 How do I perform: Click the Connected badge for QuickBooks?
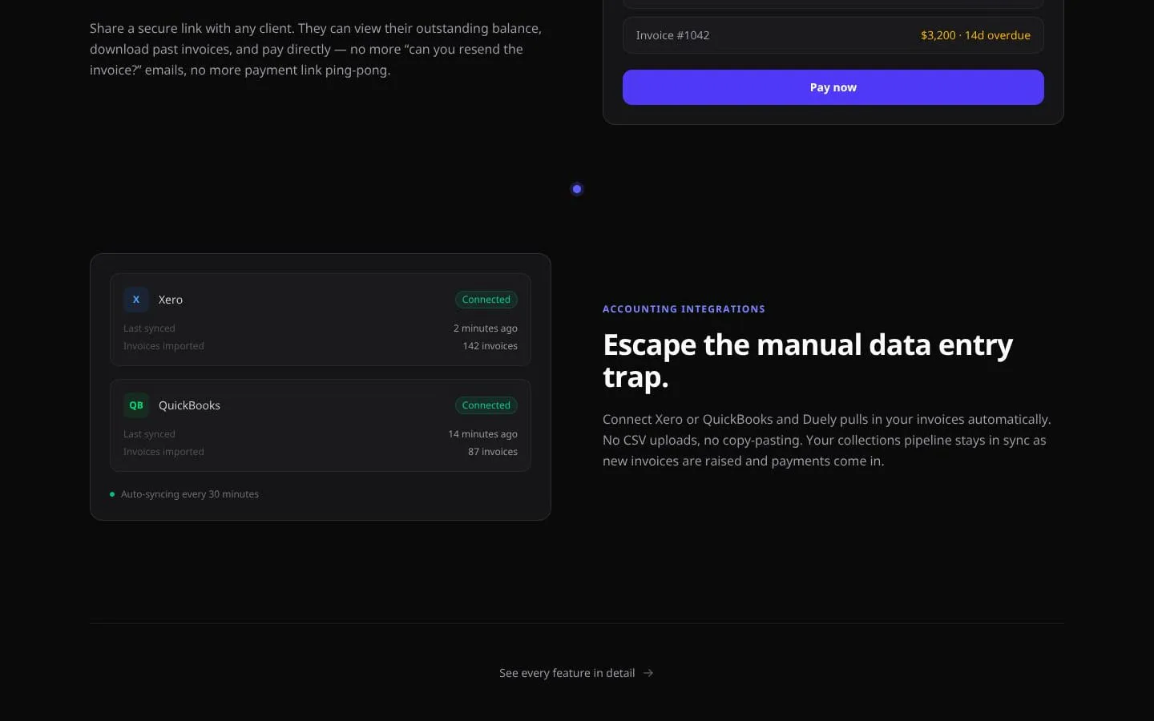(x=486, y=405)
